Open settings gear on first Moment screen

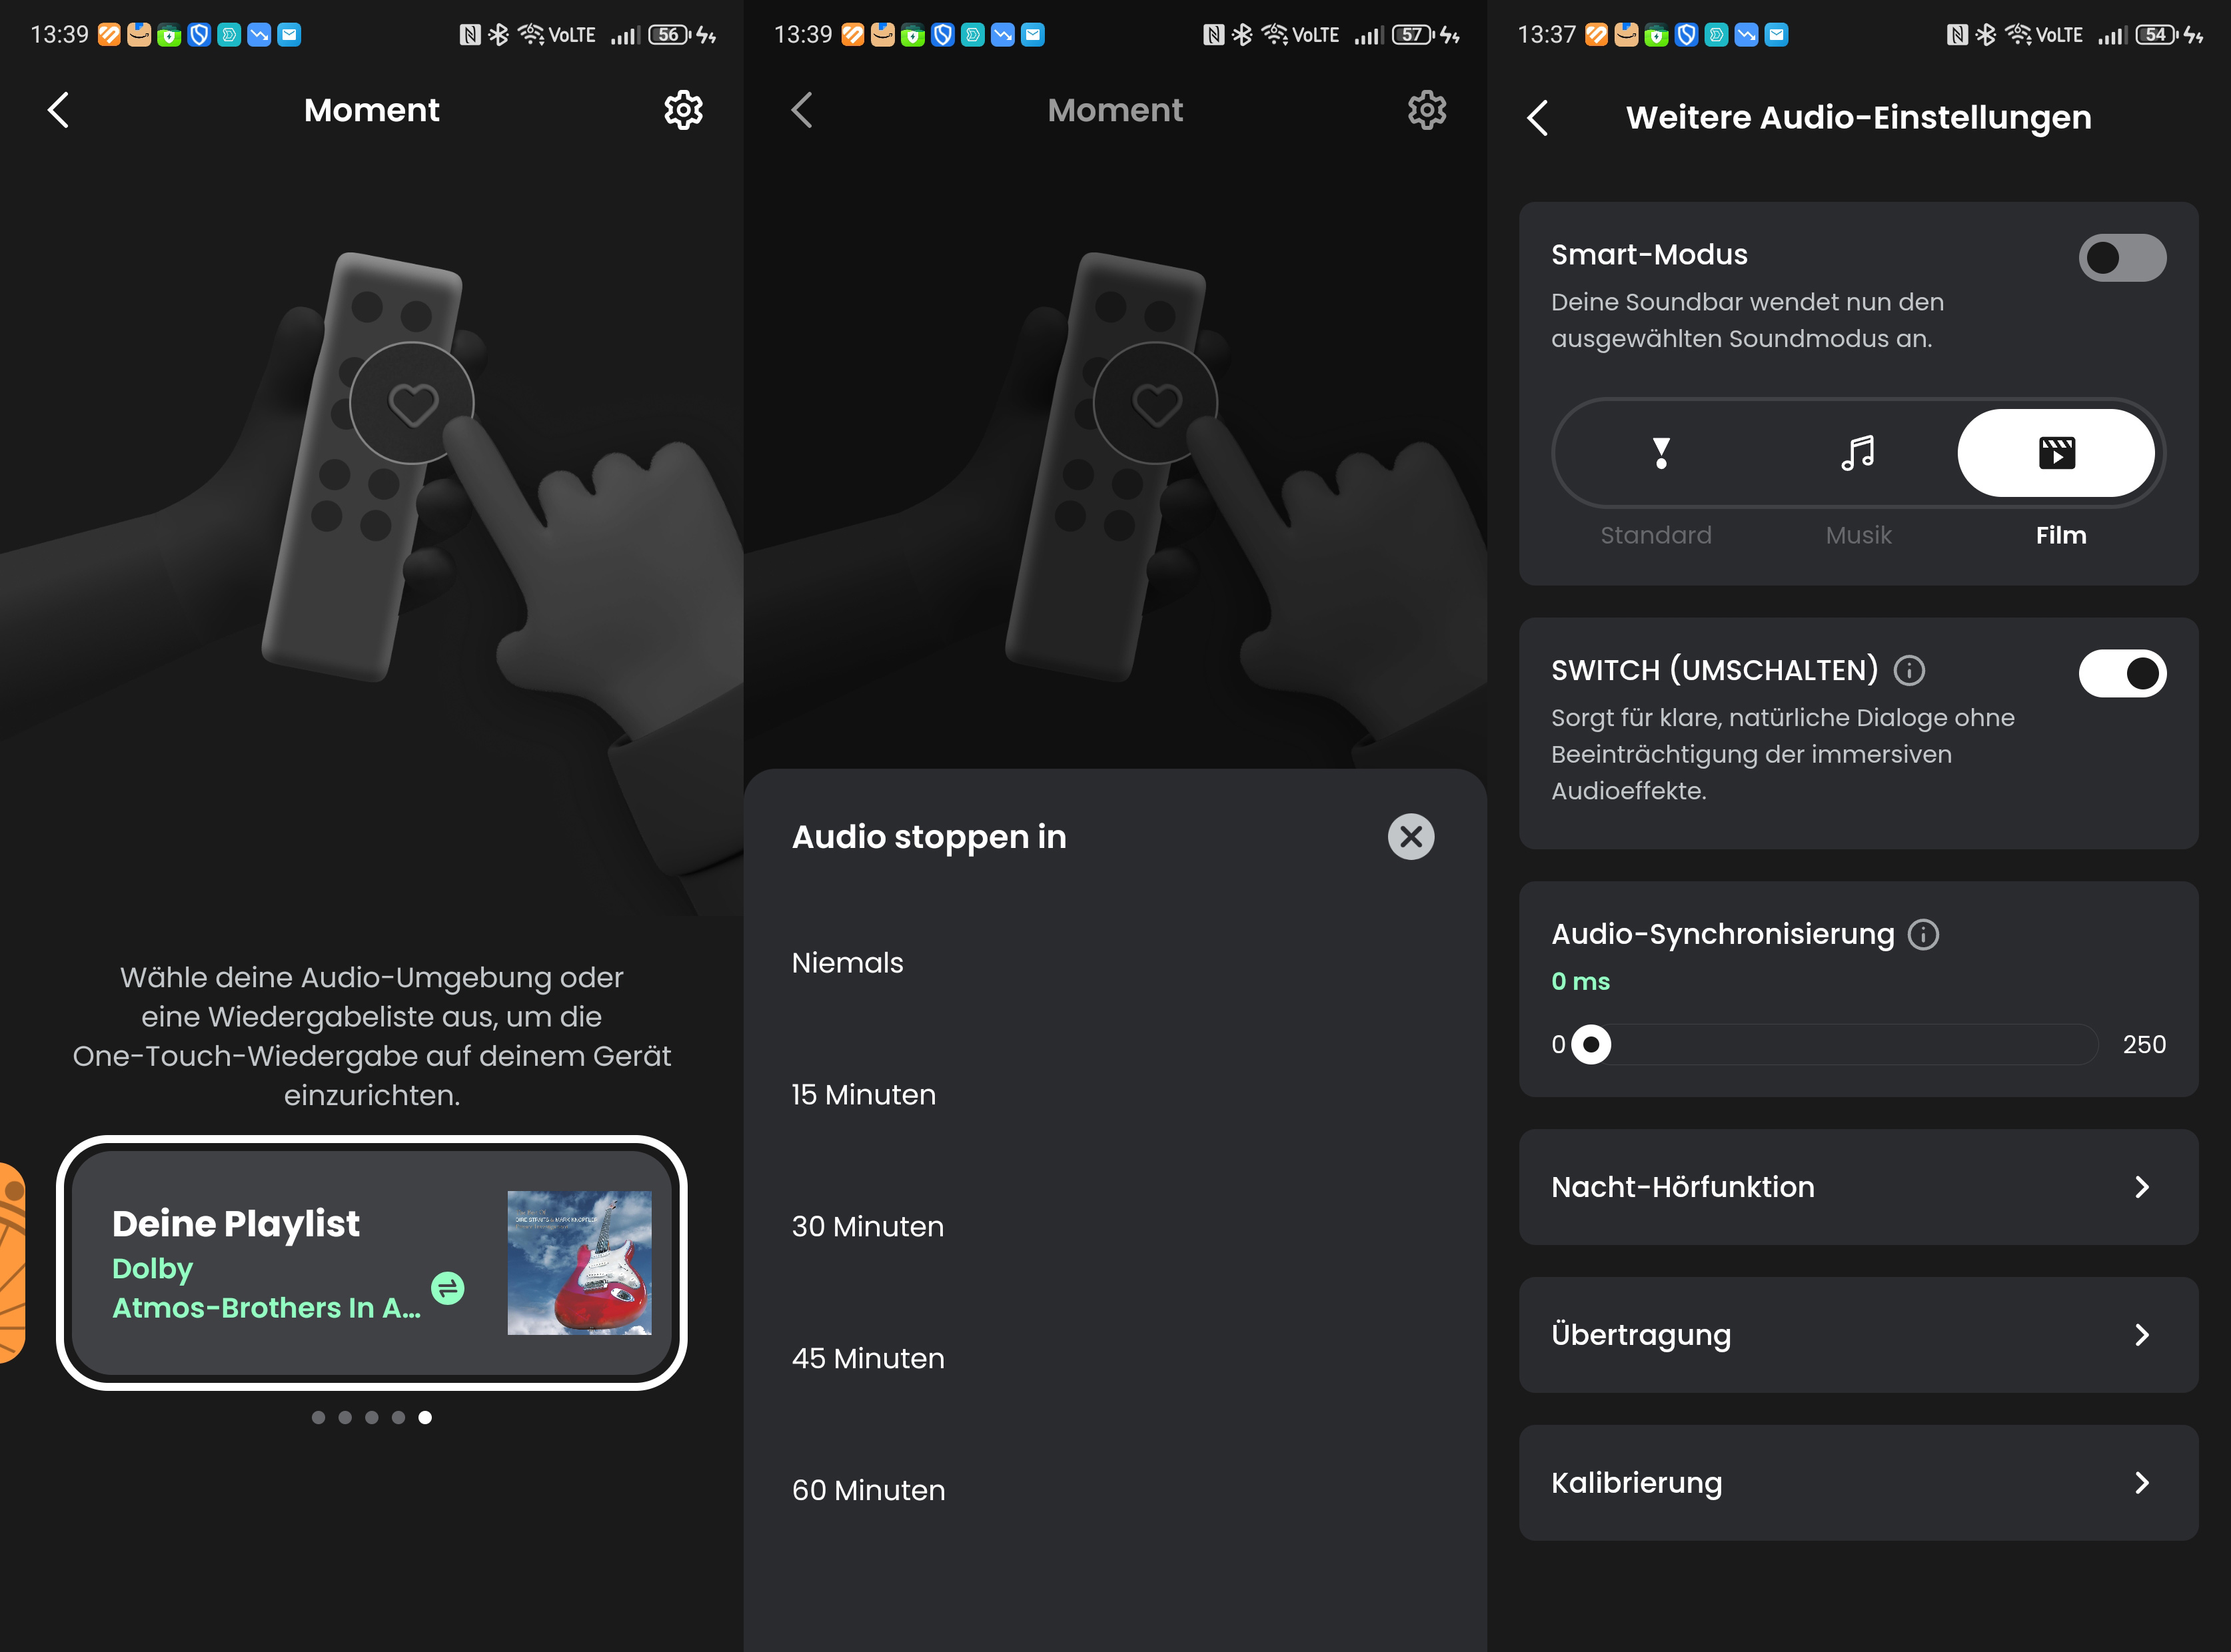[x=683, y=110]
